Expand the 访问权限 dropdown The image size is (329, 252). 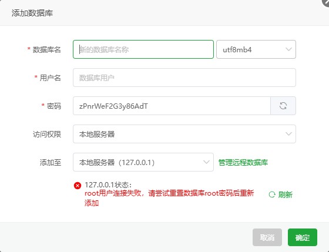[184, 134]
